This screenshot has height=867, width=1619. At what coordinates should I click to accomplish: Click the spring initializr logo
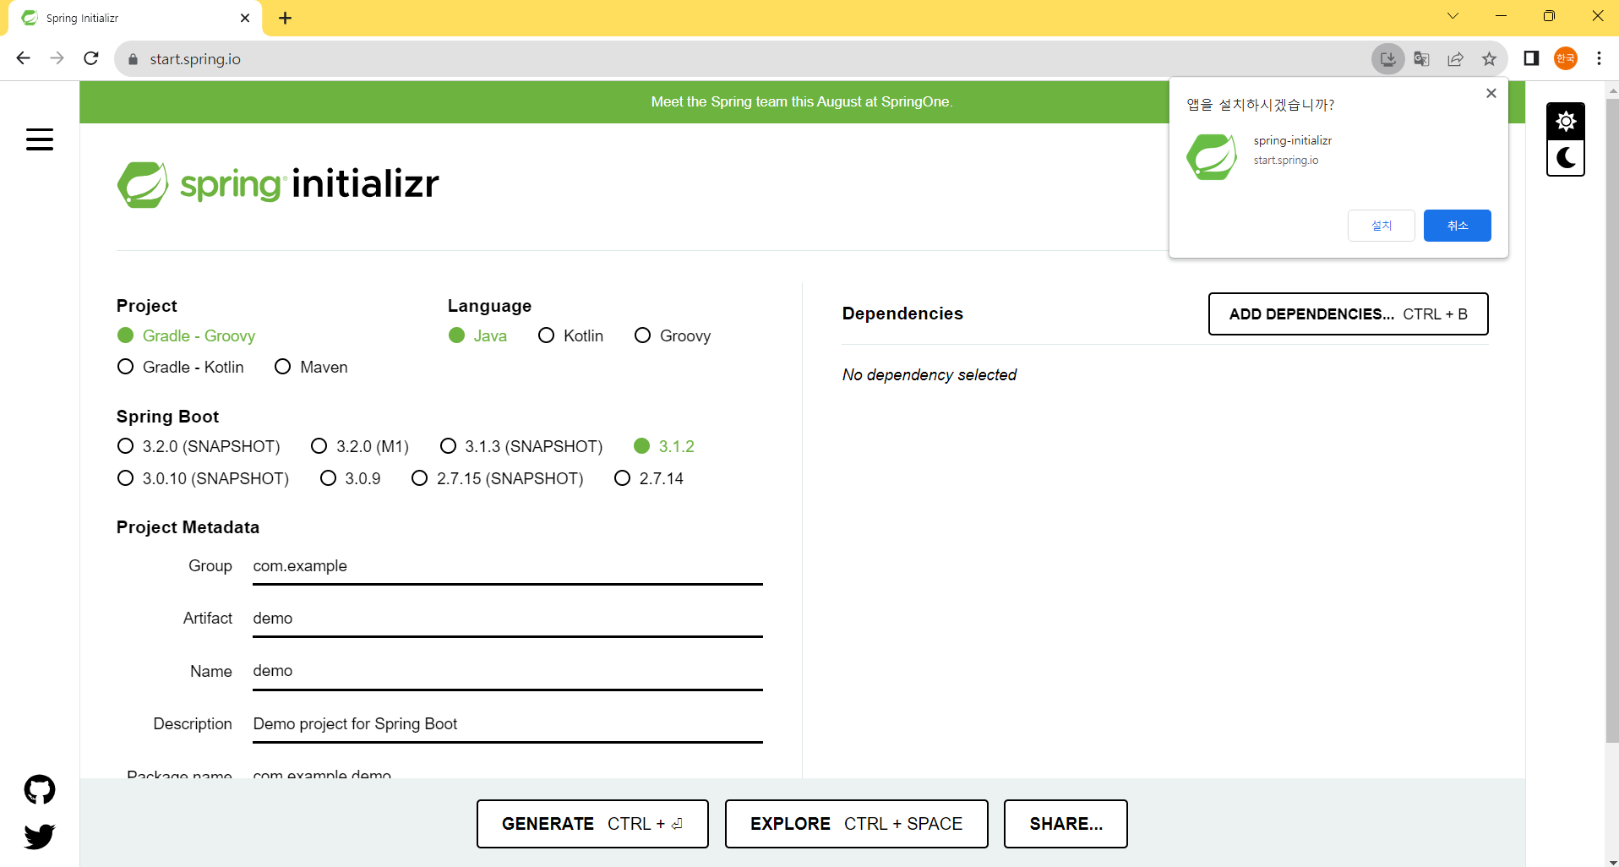click(278, 184)
